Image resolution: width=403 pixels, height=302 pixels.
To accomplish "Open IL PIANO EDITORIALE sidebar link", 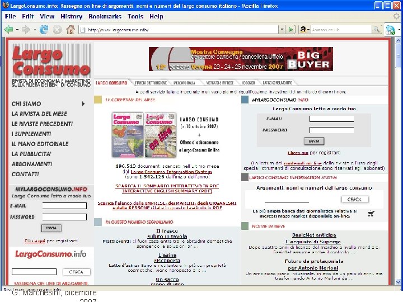I will [x=40, y=144].
